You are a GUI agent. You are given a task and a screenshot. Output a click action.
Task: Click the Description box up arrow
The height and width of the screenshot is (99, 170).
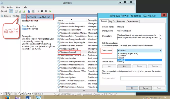[160, 36]
